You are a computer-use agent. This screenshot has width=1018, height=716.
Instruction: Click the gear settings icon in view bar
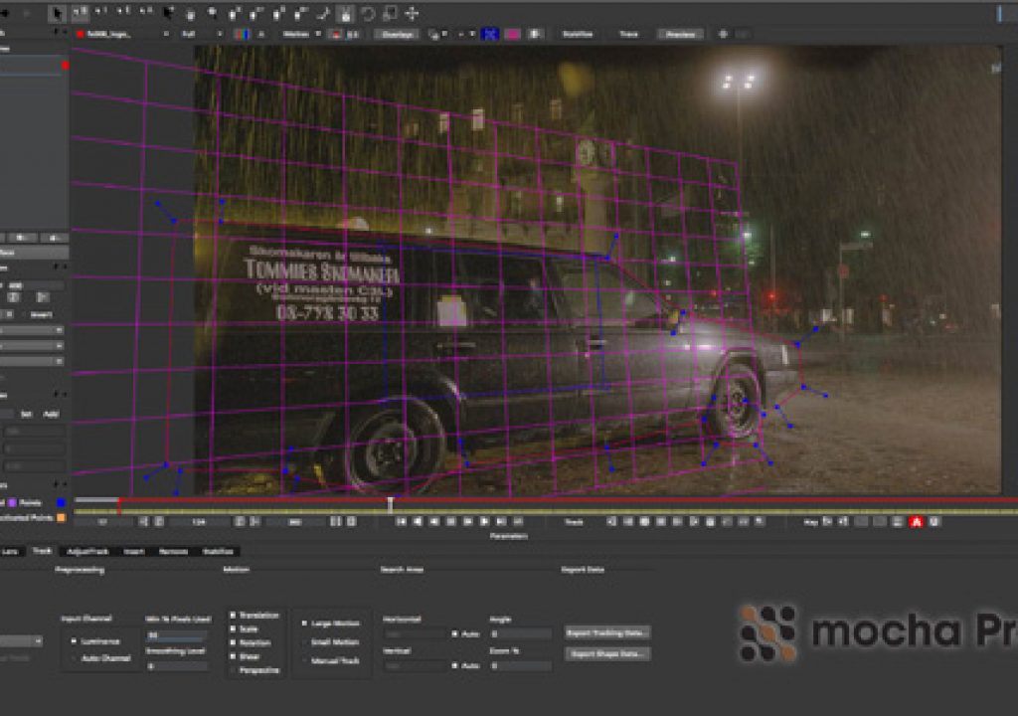click(x=723, y=34)
